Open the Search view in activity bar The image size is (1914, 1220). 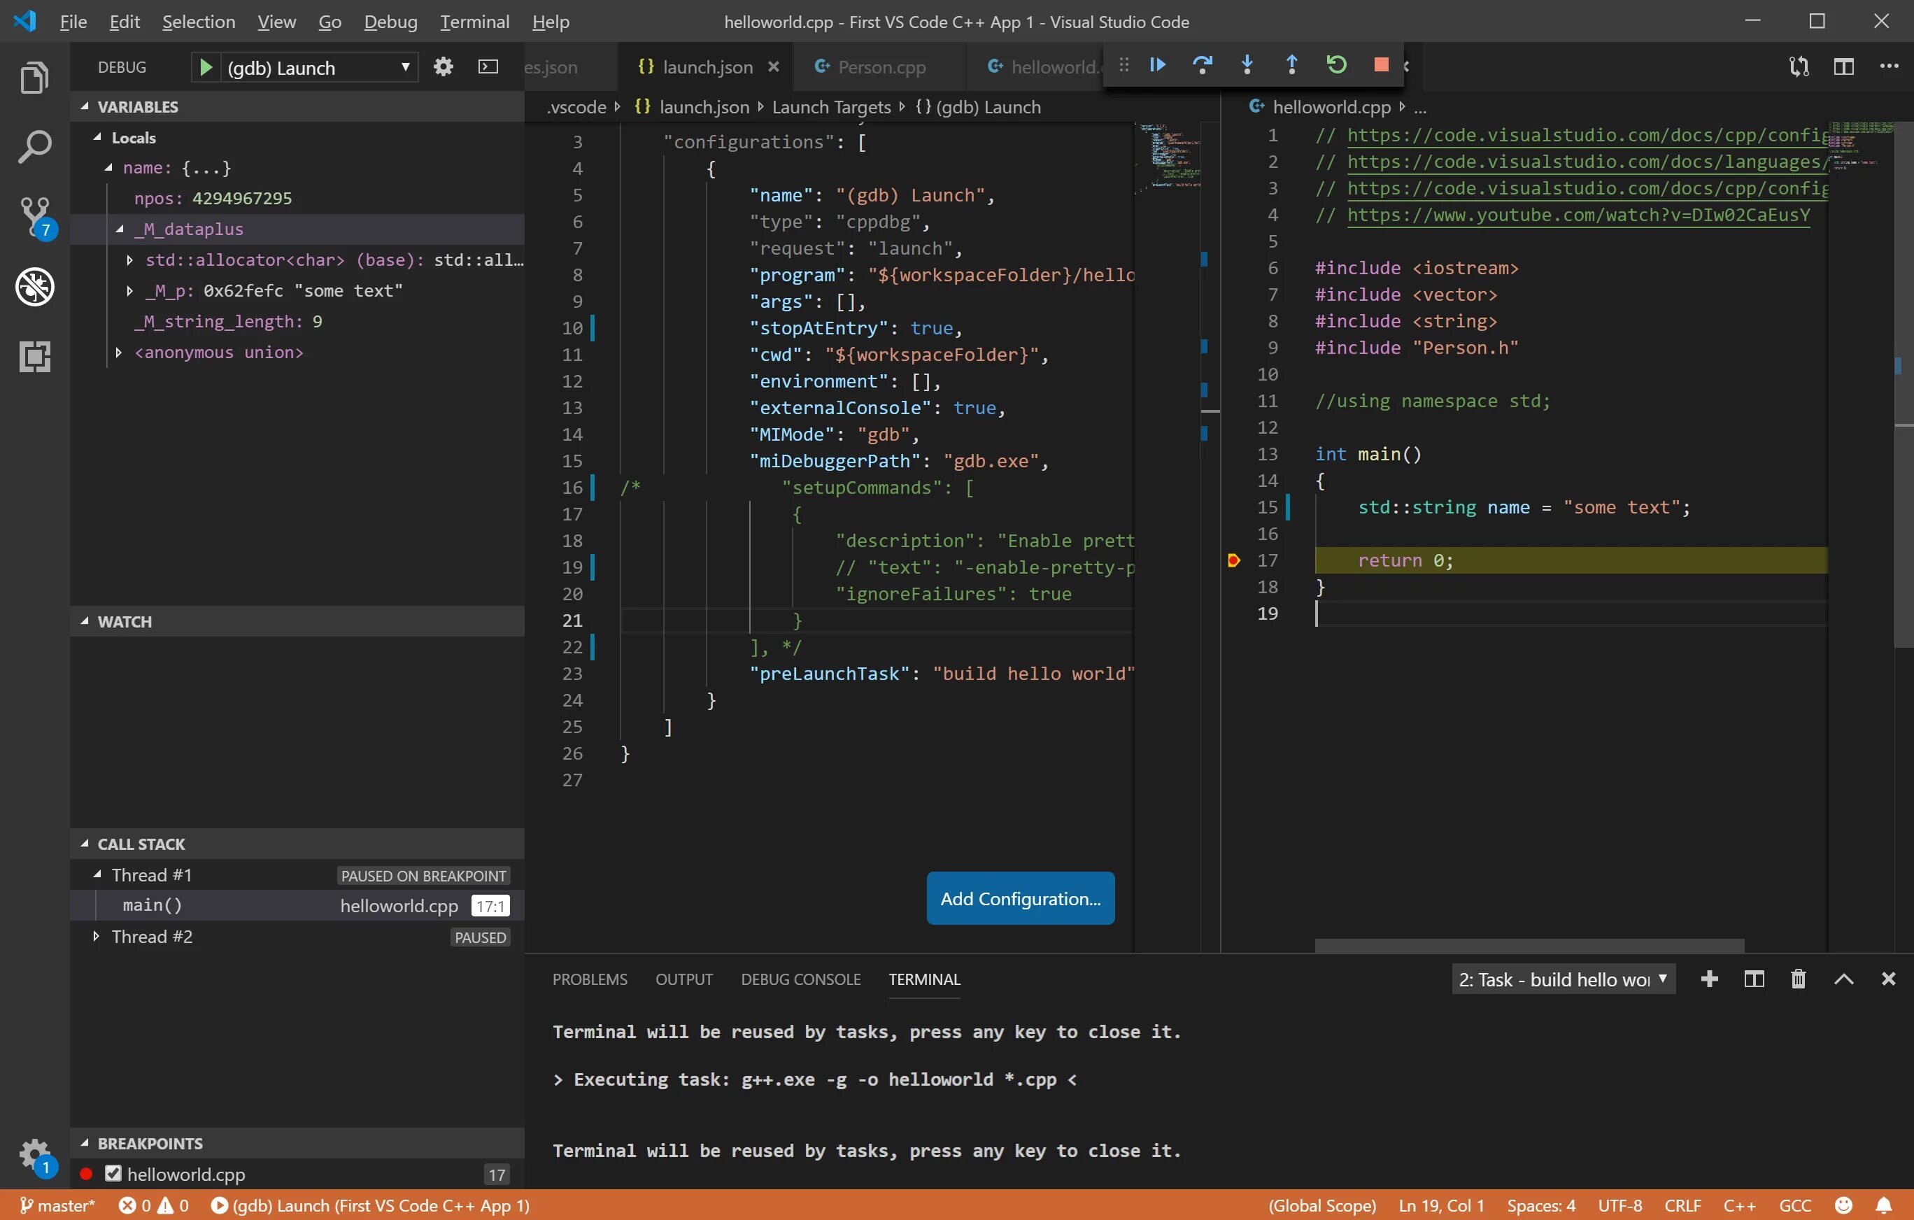(34, 147)
